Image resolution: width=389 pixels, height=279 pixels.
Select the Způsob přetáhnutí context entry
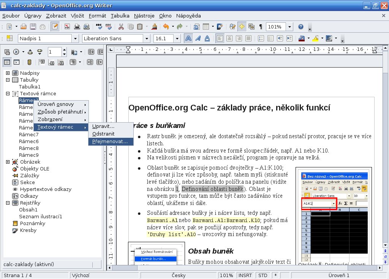point(61,112)
